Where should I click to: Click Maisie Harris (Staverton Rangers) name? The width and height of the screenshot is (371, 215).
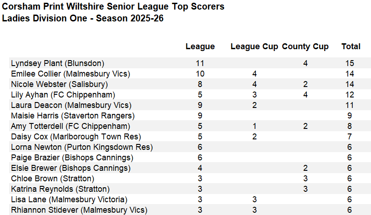[x=73, y=116]
